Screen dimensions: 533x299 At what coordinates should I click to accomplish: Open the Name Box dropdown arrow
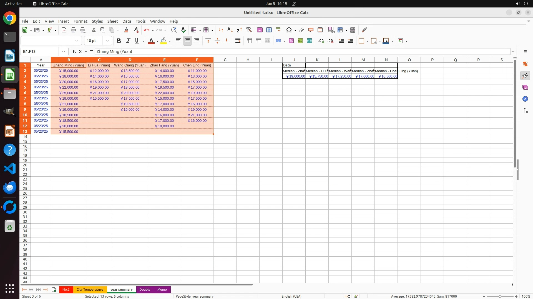(64, 51)
